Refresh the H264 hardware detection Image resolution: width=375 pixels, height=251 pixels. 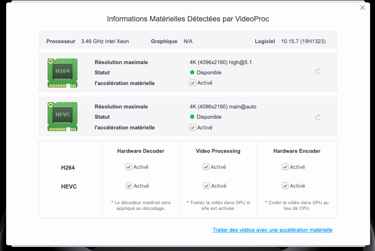click(318, 71)
